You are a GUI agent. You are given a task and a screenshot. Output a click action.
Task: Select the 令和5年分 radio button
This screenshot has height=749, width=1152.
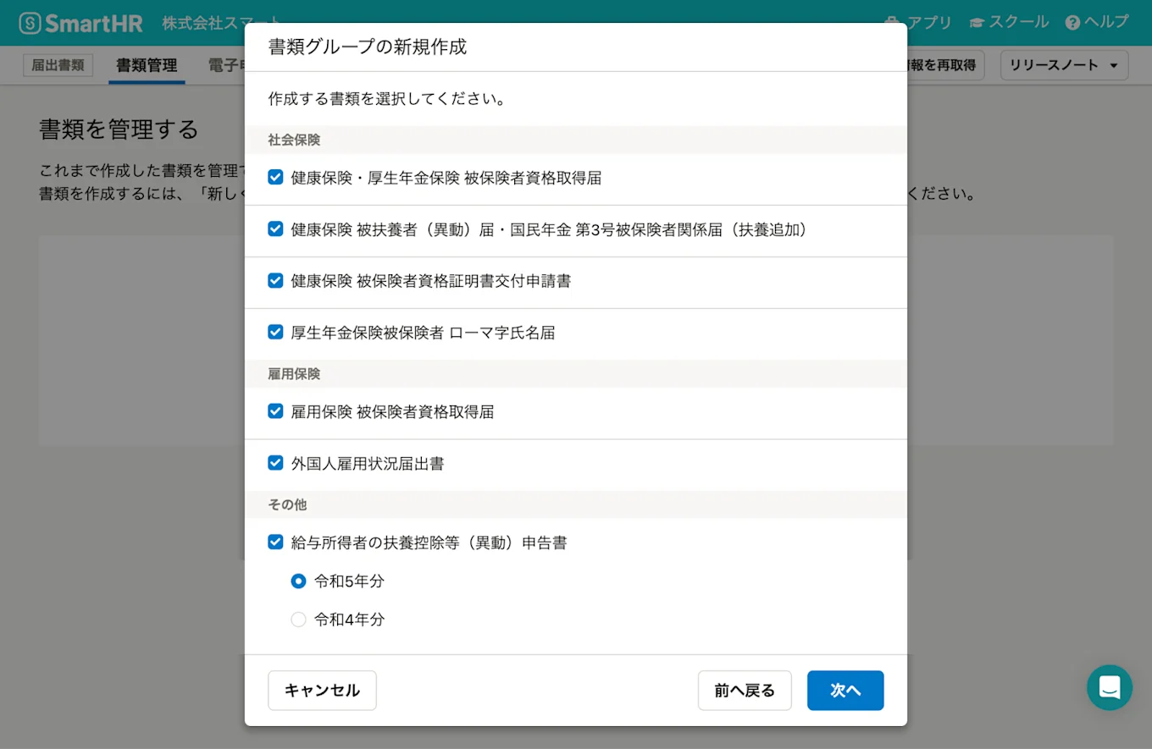pos(298,581)
